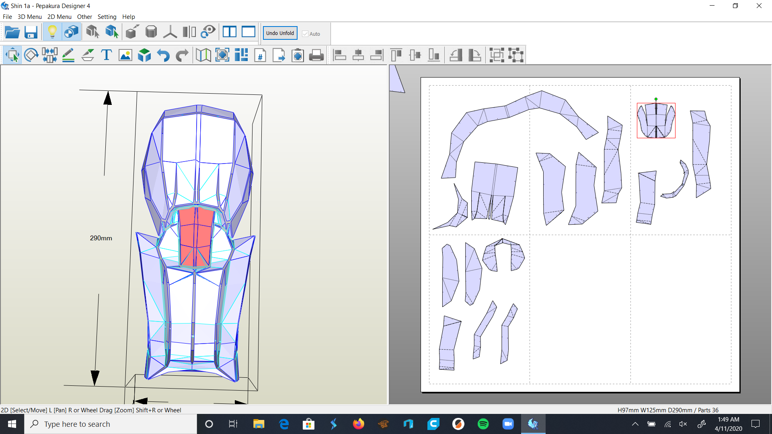Select the Text tool

coord(107,55)
